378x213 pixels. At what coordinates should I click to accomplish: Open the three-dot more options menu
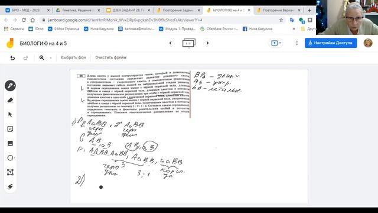point(296,43)
